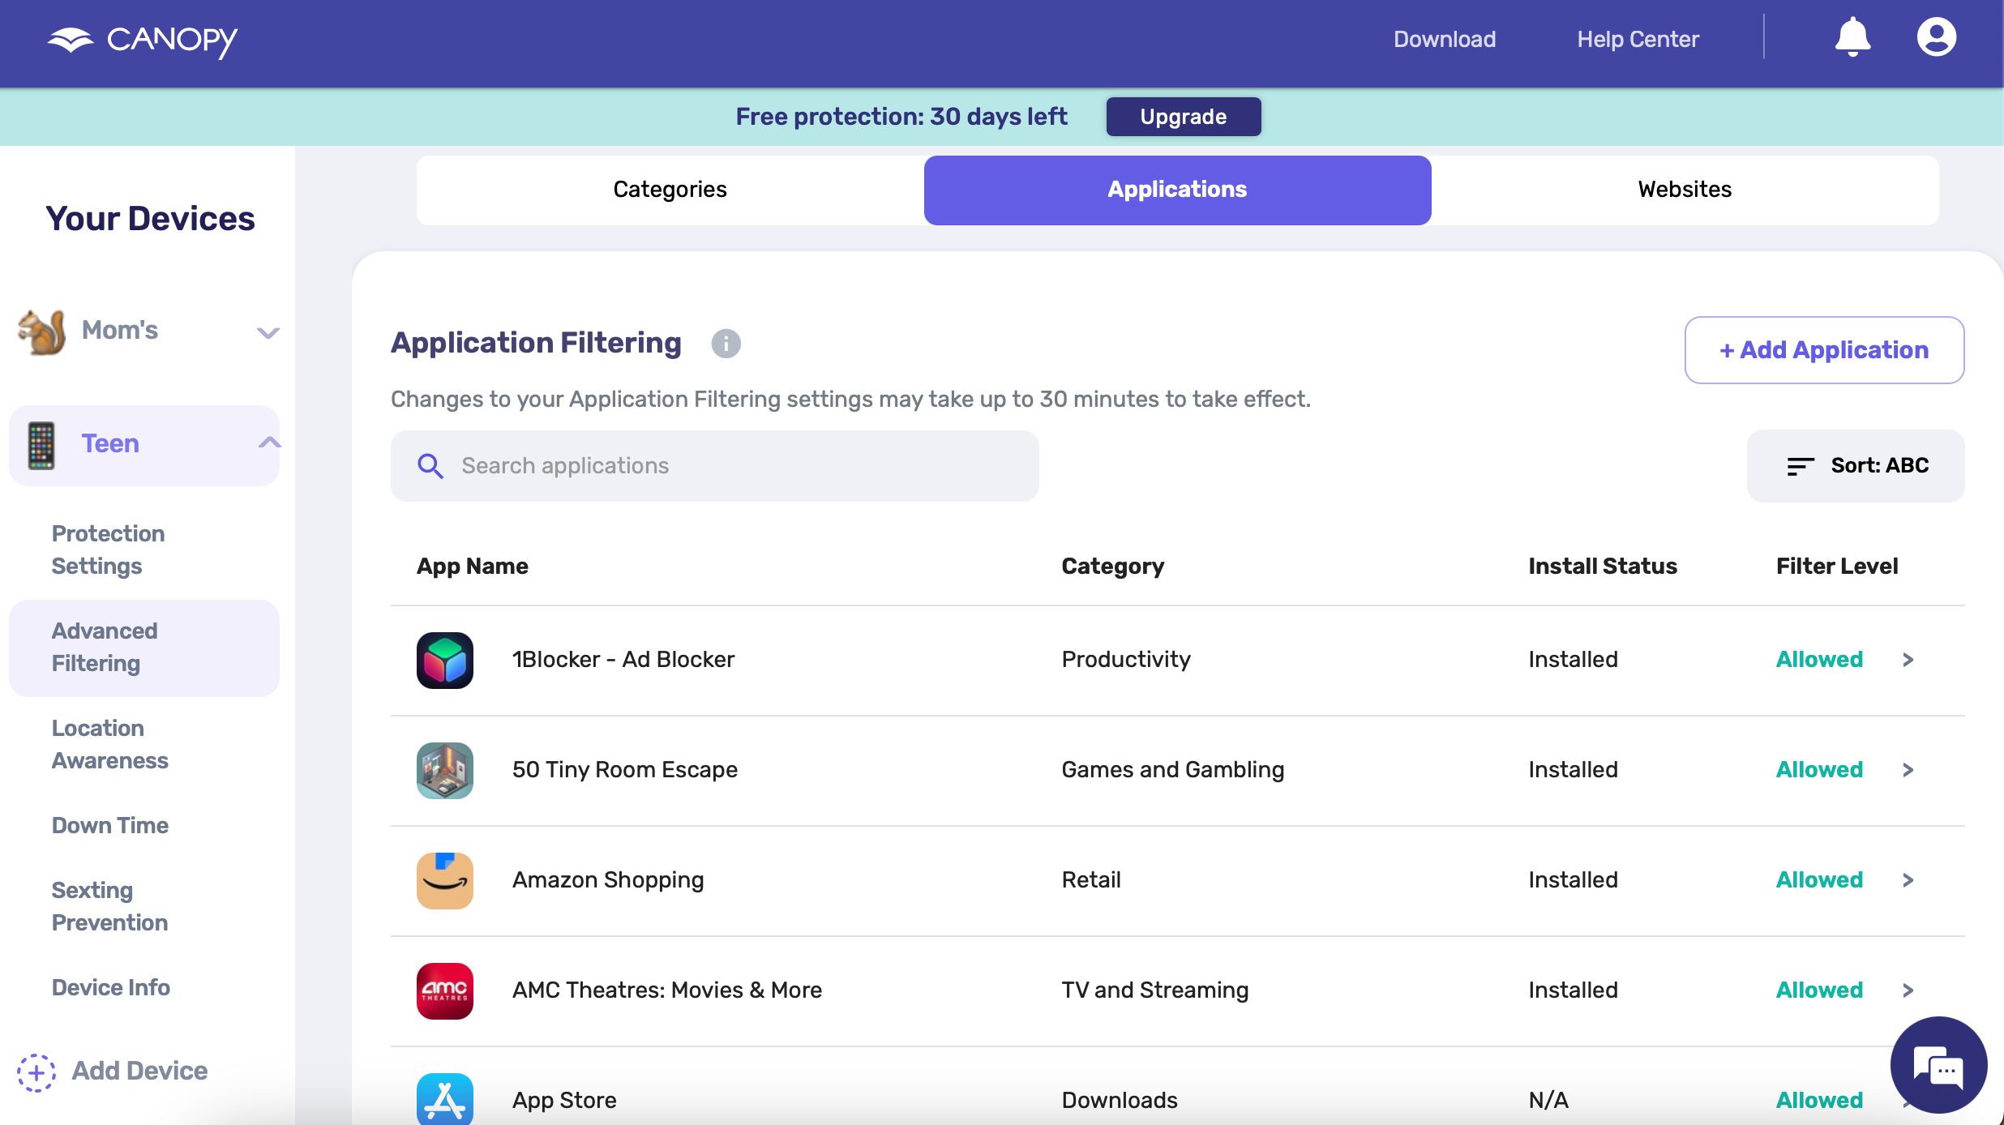Click the squirrel icon for Mom's device

[x=41, y=332]
